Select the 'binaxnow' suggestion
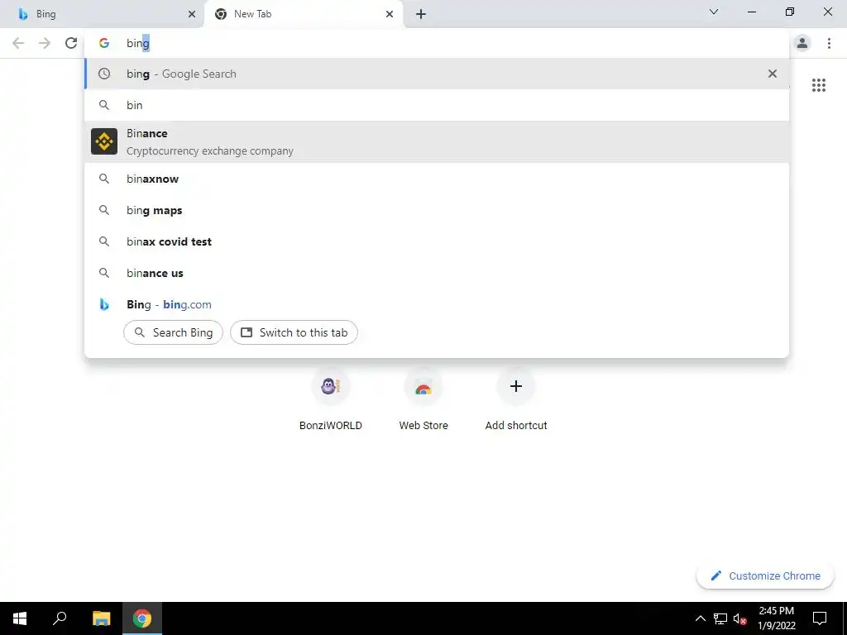Image resolution: width=847 pixels, height=635 pixels. [437, 179]
